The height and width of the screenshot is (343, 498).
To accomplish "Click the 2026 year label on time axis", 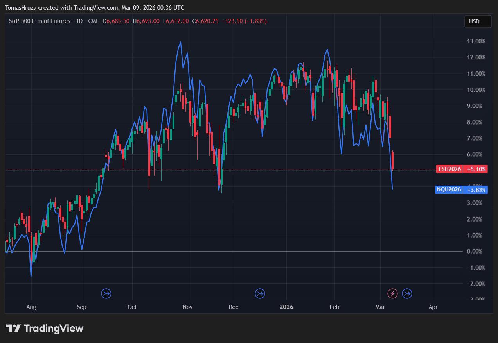I will [x=286, y=307].
